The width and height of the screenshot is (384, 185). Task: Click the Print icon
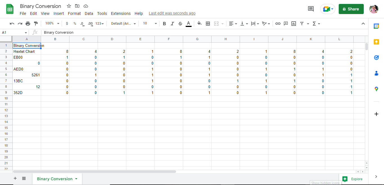click(28, 24)
